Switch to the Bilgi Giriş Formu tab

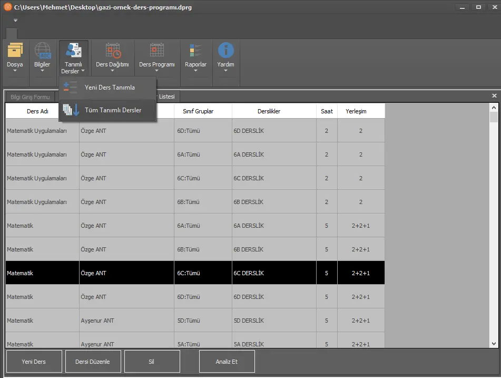tap(30, 97)
